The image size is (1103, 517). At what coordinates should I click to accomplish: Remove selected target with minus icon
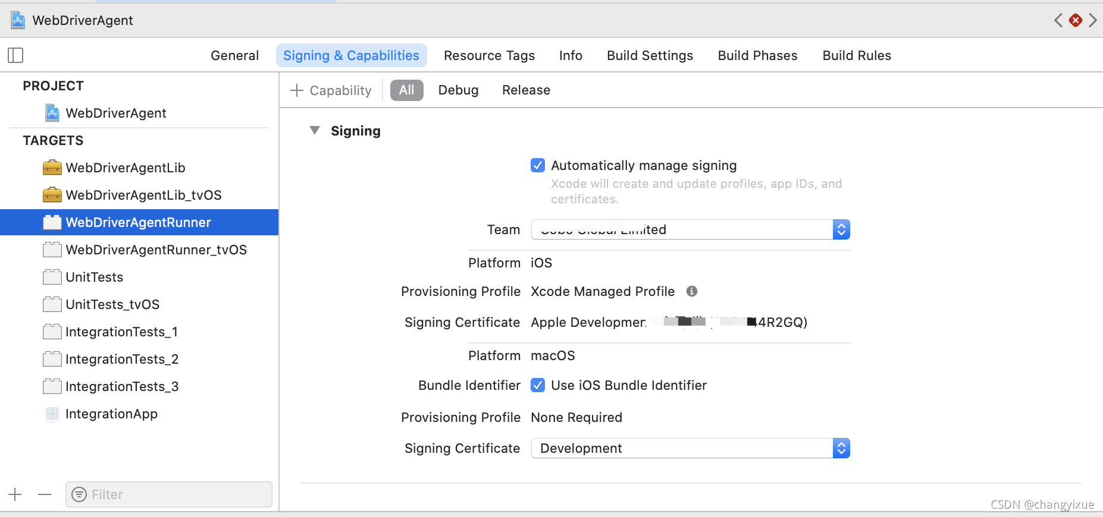pyautogui.click(x=45, y=494)
